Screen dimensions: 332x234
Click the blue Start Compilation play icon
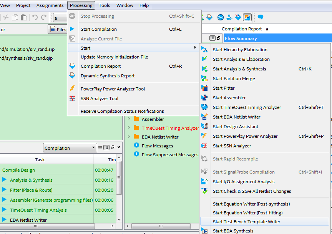72,29
